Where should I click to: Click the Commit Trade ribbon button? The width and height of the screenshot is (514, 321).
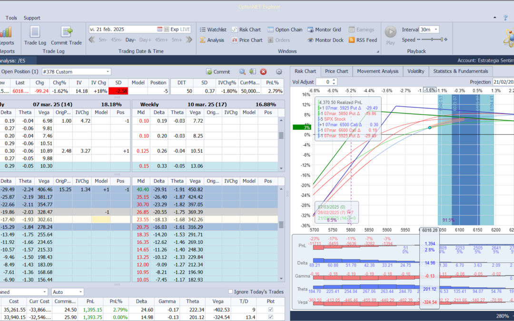(66, 36)
